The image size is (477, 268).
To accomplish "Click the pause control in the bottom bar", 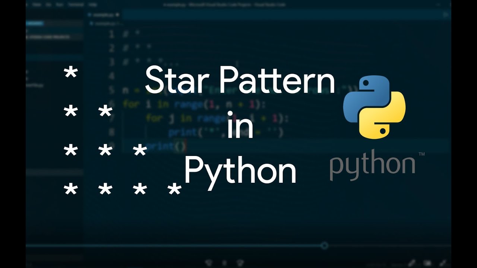I will [x=224, y=263].
